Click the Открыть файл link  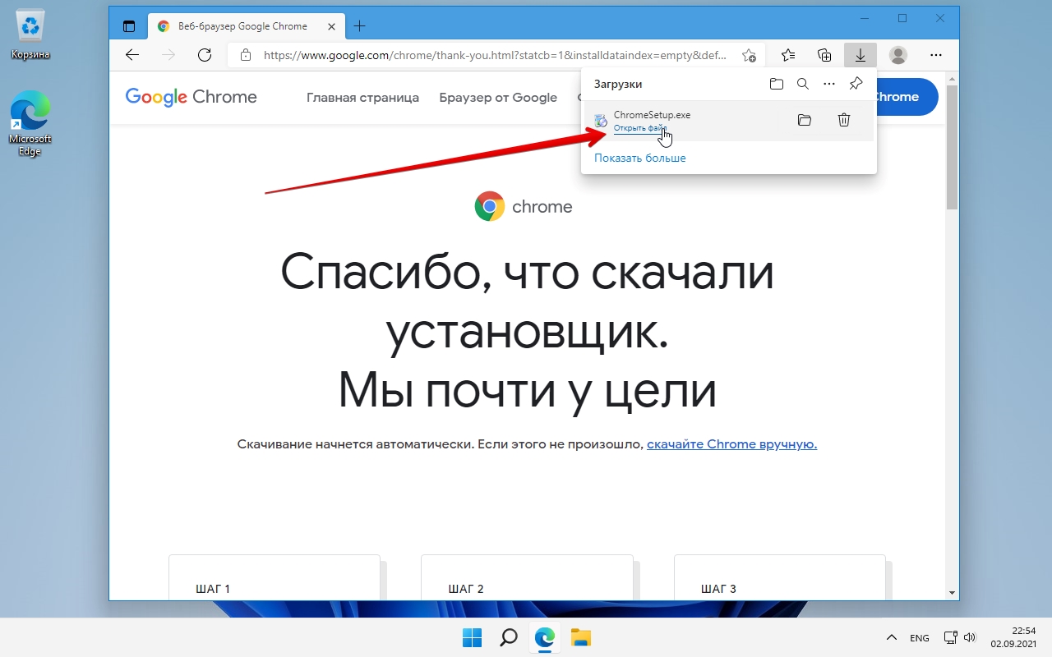click(639, 128)
